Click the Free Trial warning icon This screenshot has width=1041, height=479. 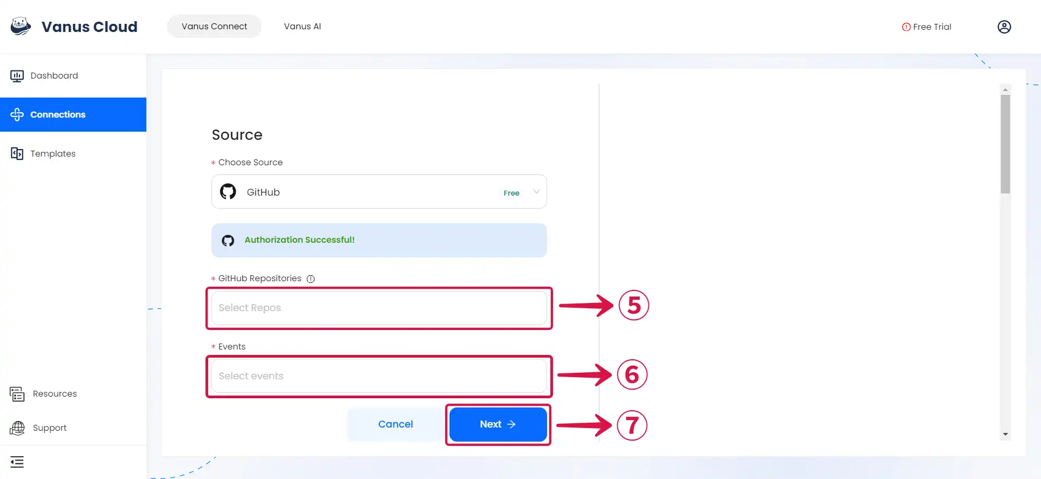tap(906, 27)
